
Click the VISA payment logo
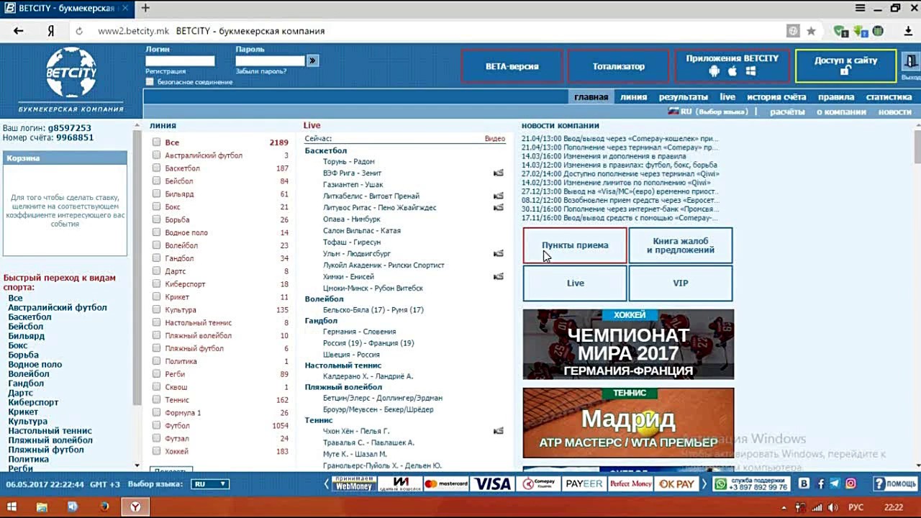(x=493, y=484)
